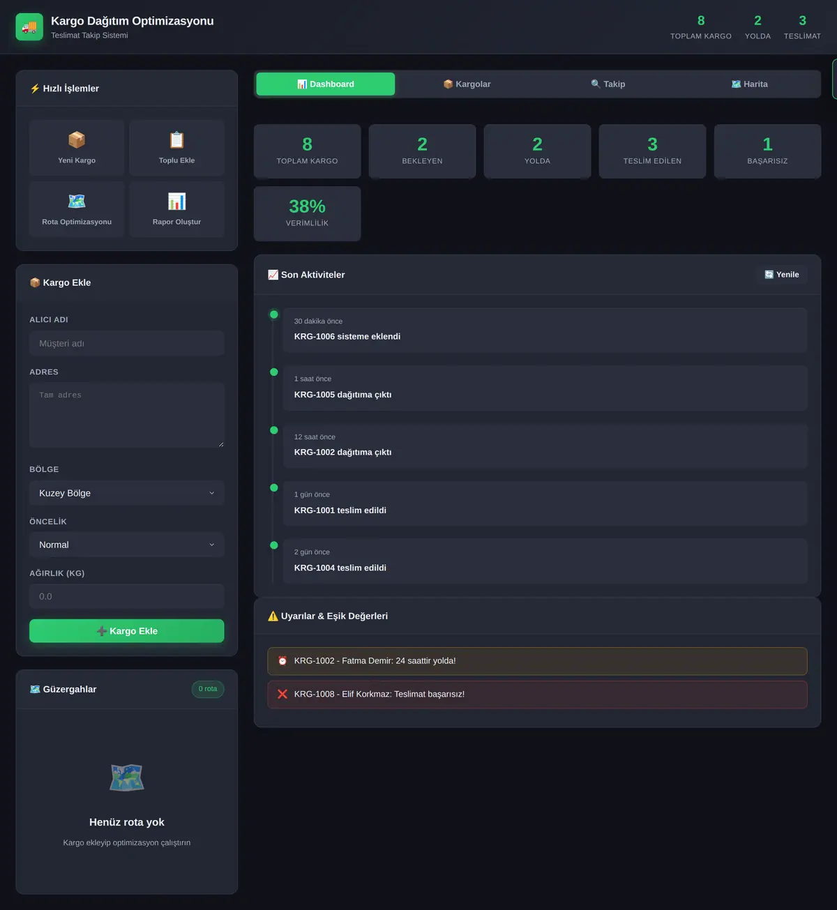The height and width of the screenshot is (910, 837).
Task: Click the chart icon beside Son Aktiviteler
Action: click(273, 275)
